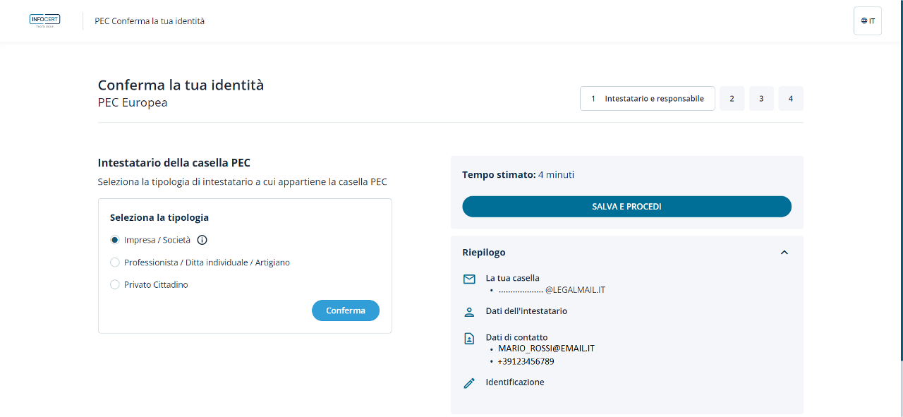The height and width of the screenshot is (417, 903).
Task: Click the pencil icon next to Identificazione
Action: [469, 383]
